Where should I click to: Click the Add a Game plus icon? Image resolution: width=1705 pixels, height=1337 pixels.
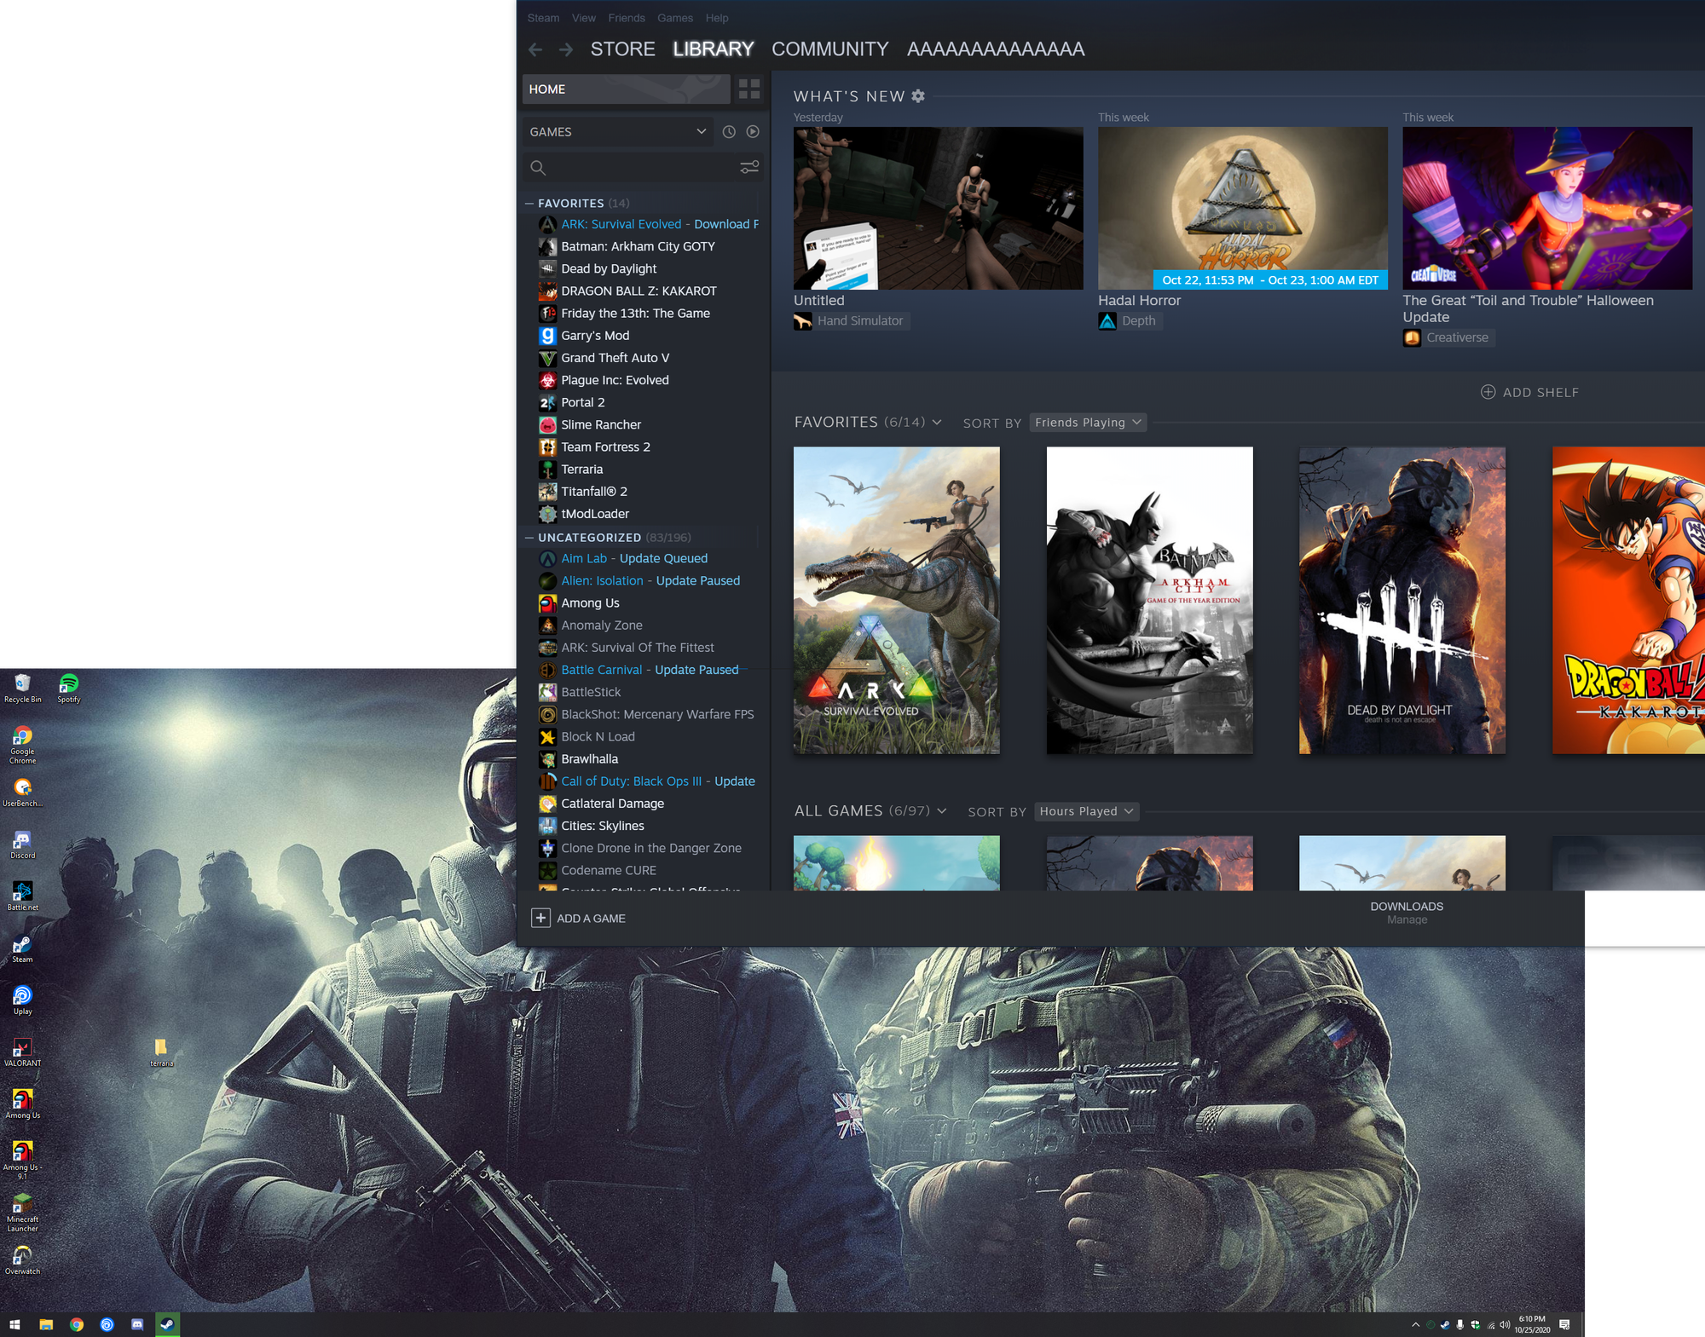click(540, 918)
